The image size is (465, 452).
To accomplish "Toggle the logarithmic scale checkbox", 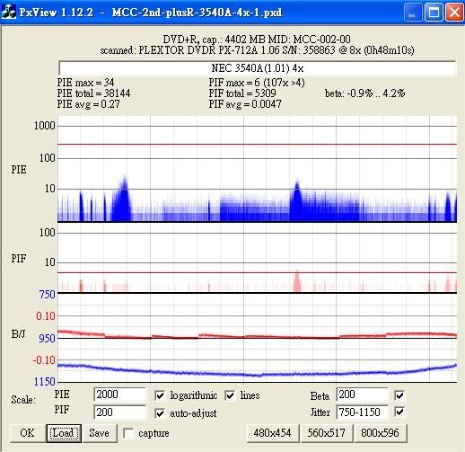I will tap(160, 395).
